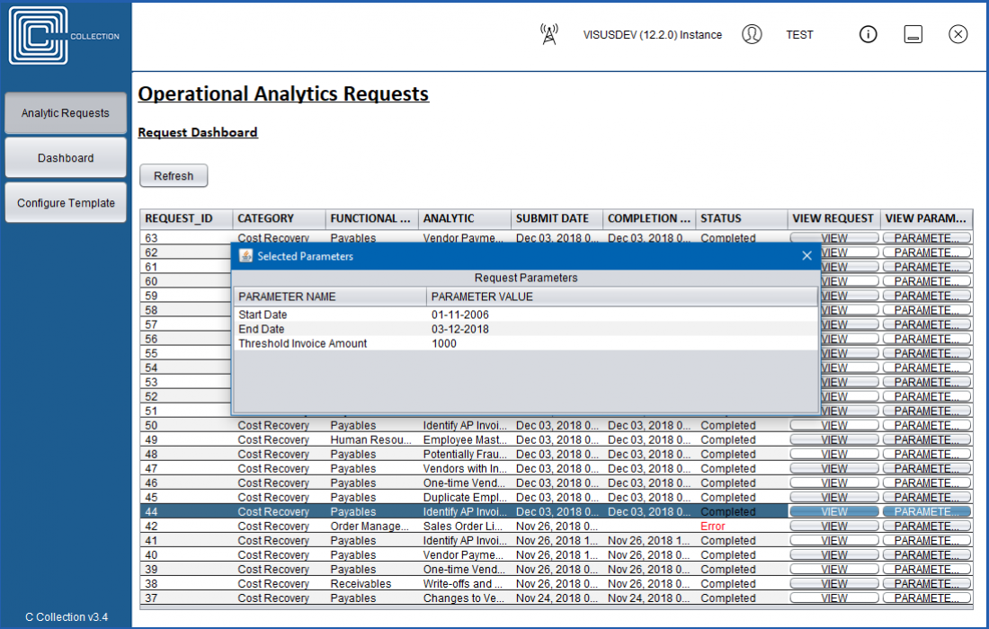Select Human Resou... cell in row 49
Screen dimensions: 989x629
tap(370, 440)
